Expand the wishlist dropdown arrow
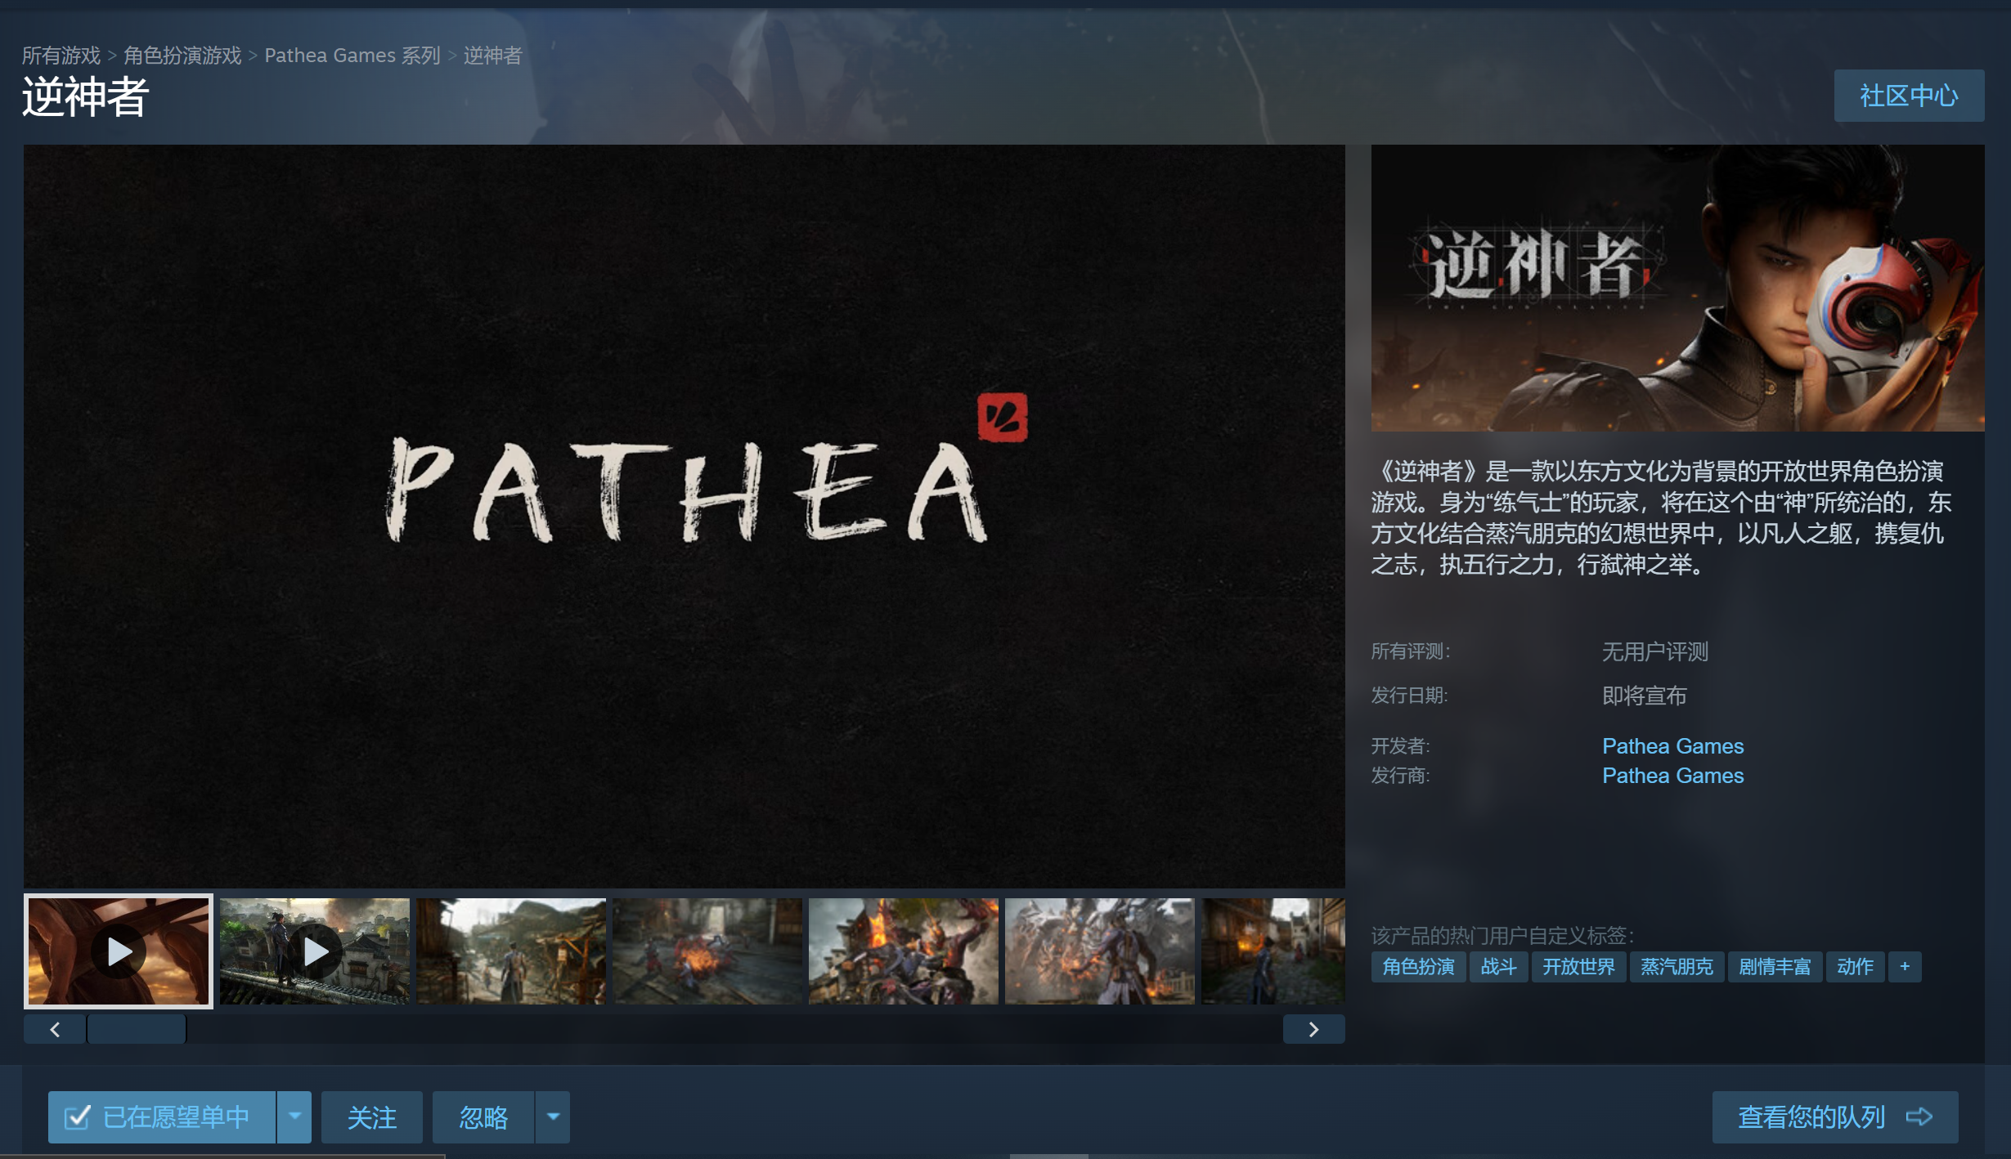Viewport: 2011px width, 1159px height. pos(294,1116)
